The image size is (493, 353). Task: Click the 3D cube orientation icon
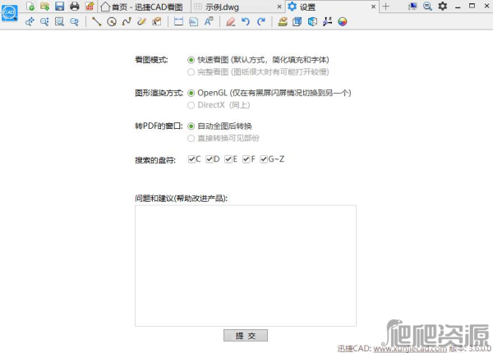(312, 21)
